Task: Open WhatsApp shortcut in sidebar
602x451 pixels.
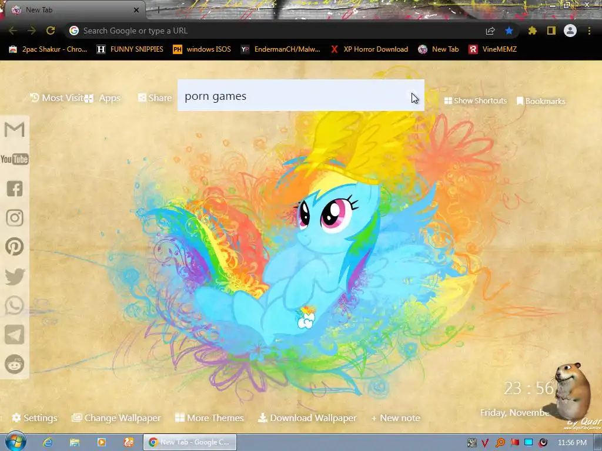Action: [x=15, y=305]
